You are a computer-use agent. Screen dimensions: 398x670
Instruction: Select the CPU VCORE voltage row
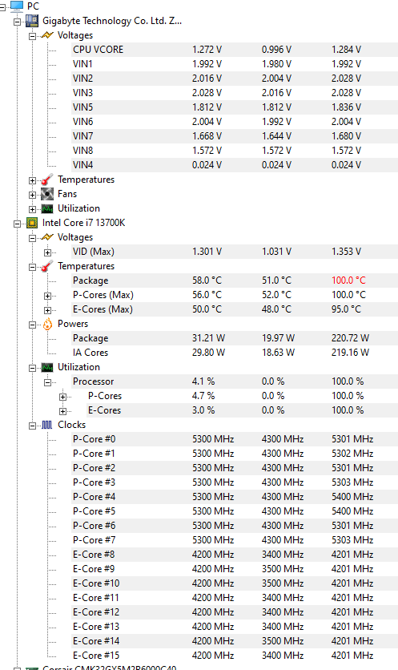click(x=235, y=50)
